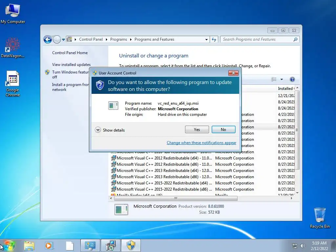336x252 pixels.
Task: Open the Windows Start menu orb
Action: pos(9,245)
